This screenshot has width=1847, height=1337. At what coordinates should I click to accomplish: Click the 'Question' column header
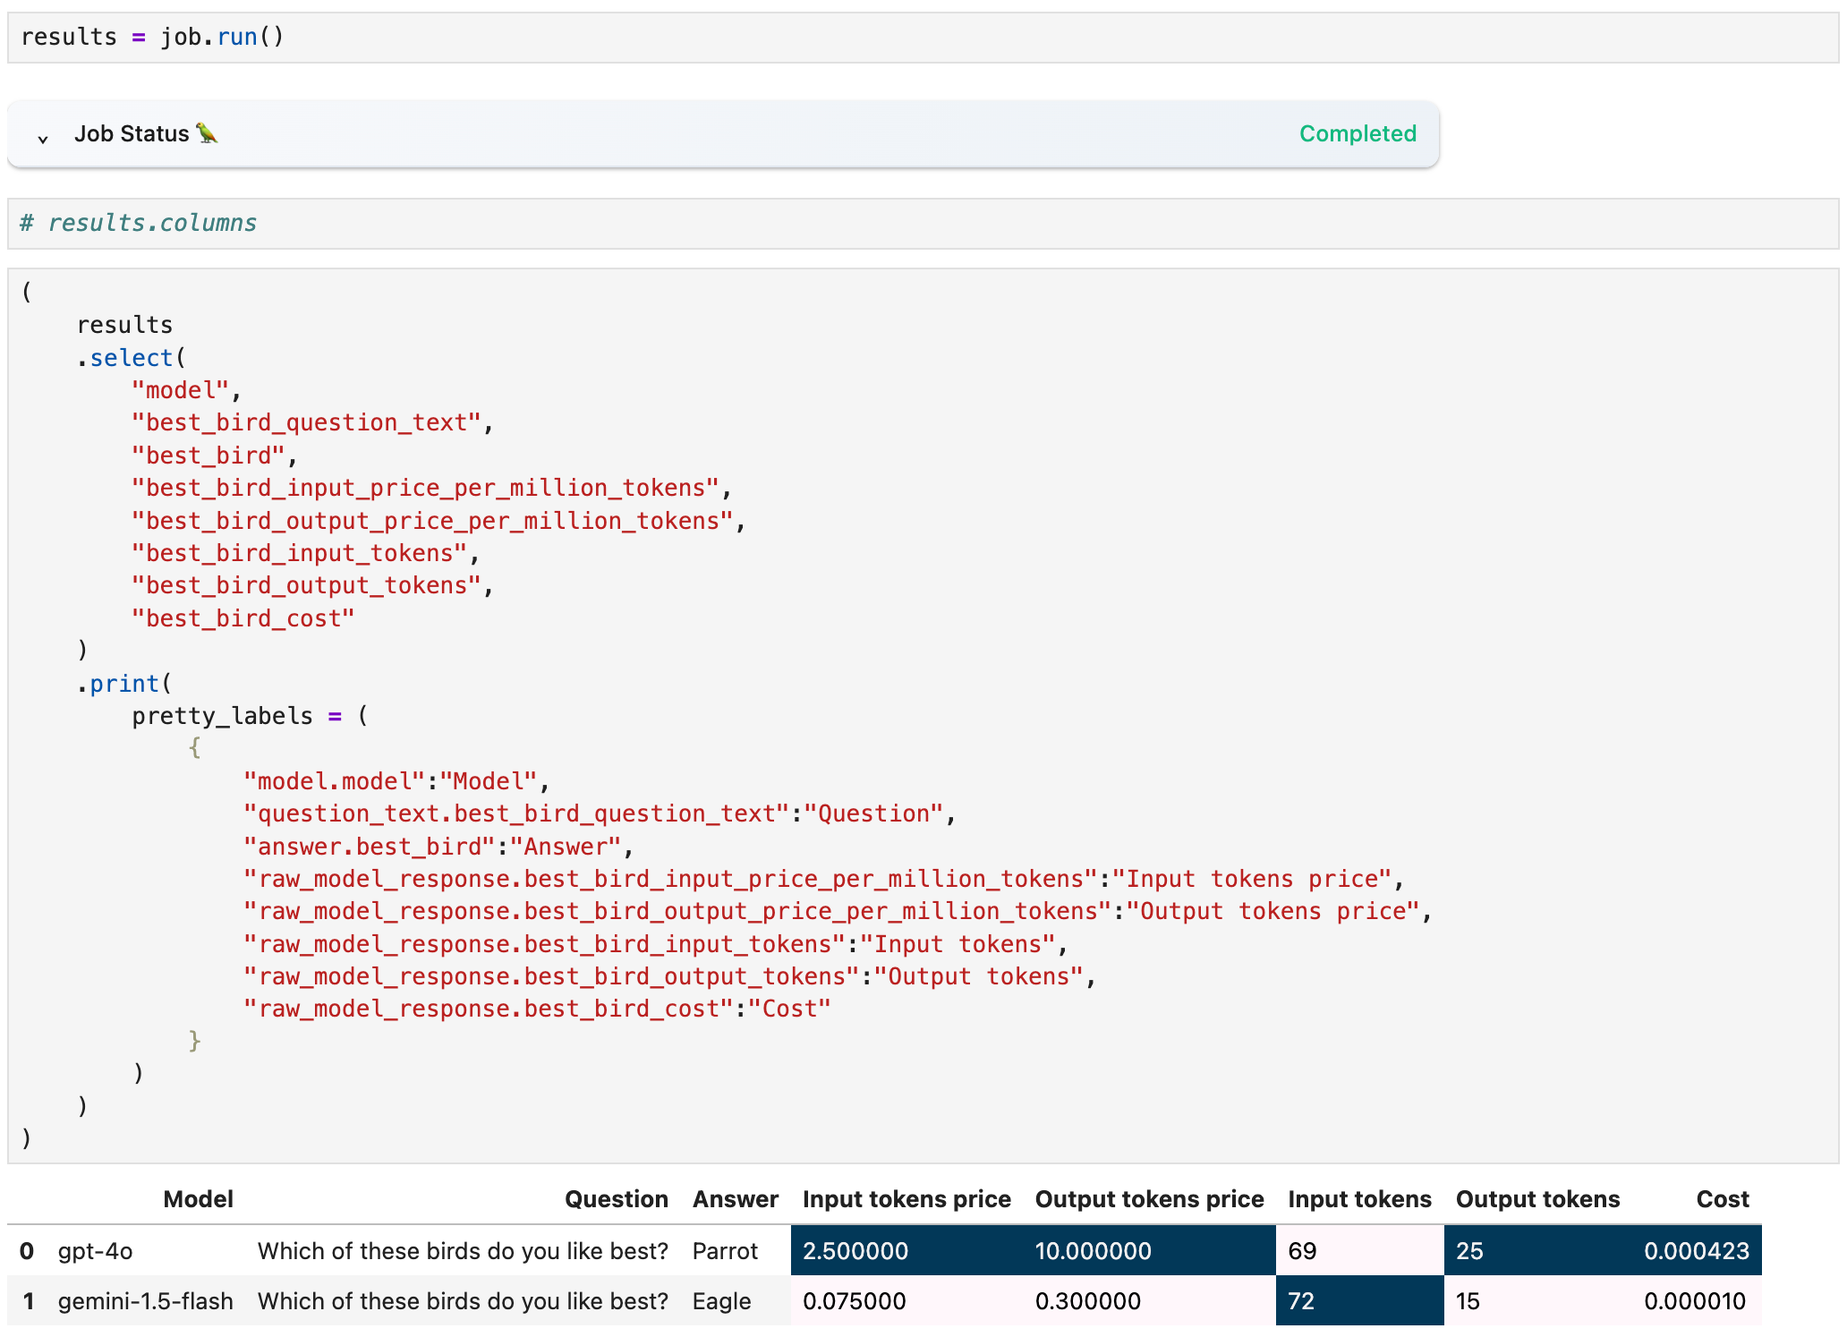(616, 1199)
